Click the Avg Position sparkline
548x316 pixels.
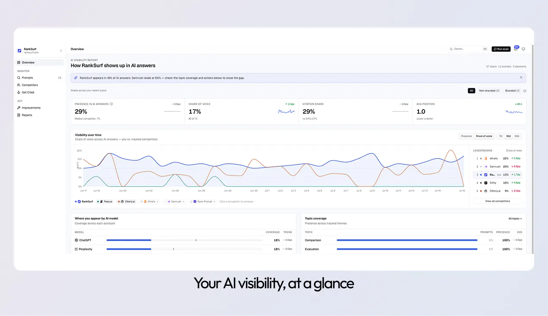514,112
